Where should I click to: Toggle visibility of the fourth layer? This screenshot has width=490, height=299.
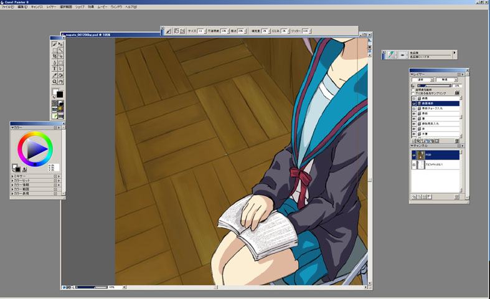[414, 113]
